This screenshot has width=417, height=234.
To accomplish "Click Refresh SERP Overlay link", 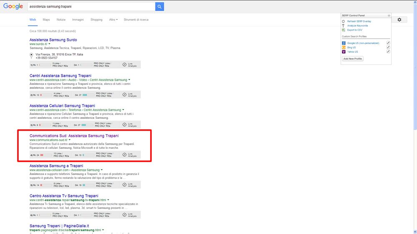I will coord(359,21).
